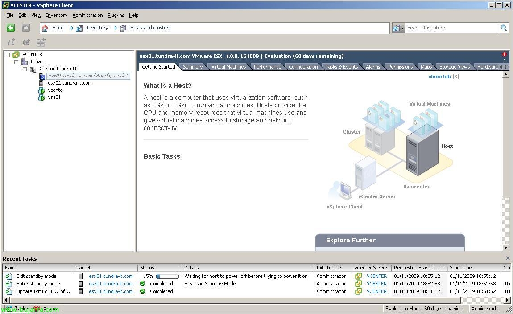Sort tasks by the Initiated by column header

point(333,268)
